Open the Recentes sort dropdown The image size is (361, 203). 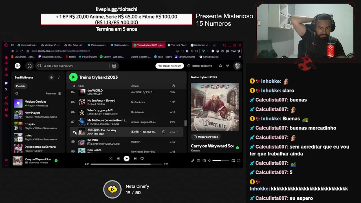tap(53, 93)
